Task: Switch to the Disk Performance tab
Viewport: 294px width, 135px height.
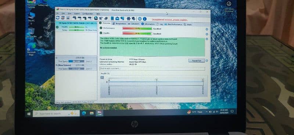Action: click(173, 24)
